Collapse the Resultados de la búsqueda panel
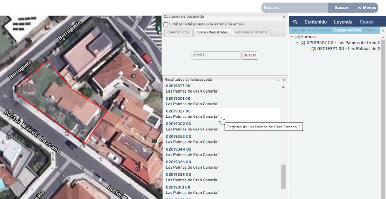 278,80
